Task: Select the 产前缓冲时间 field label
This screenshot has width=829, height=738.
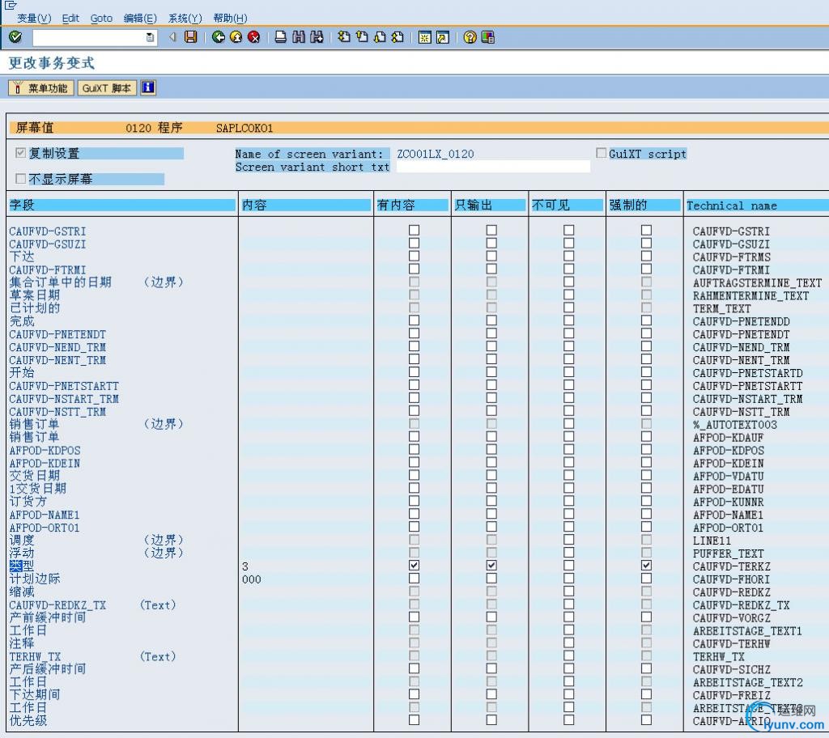Action: pos(48,617)
